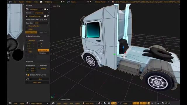The width and height of the screenshot is (187, 105).
Task: Toggle the Clamp Y checkbox
Action: coord(39,46)
